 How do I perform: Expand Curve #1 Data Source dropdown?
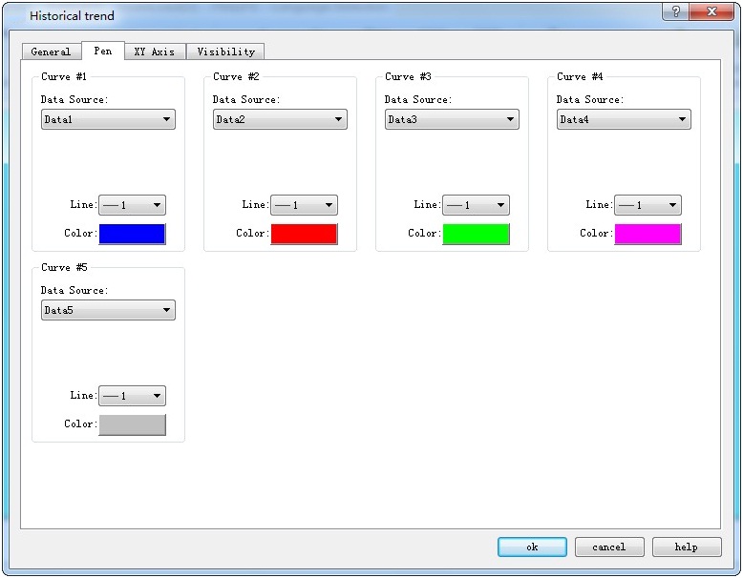click(x=108, y=119)
